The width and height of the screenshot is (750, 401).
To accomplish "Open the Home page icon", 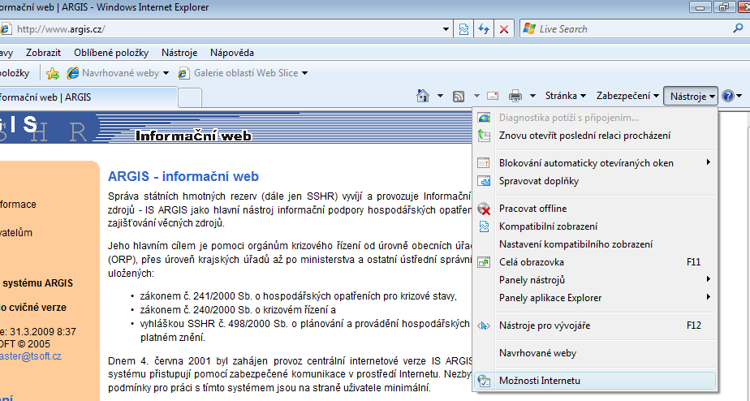I will point(423,96).
